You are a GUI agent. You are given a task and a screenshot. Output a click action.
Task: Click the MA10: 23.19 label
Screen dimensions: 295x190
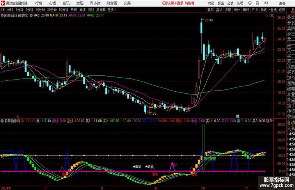(59, 16)
